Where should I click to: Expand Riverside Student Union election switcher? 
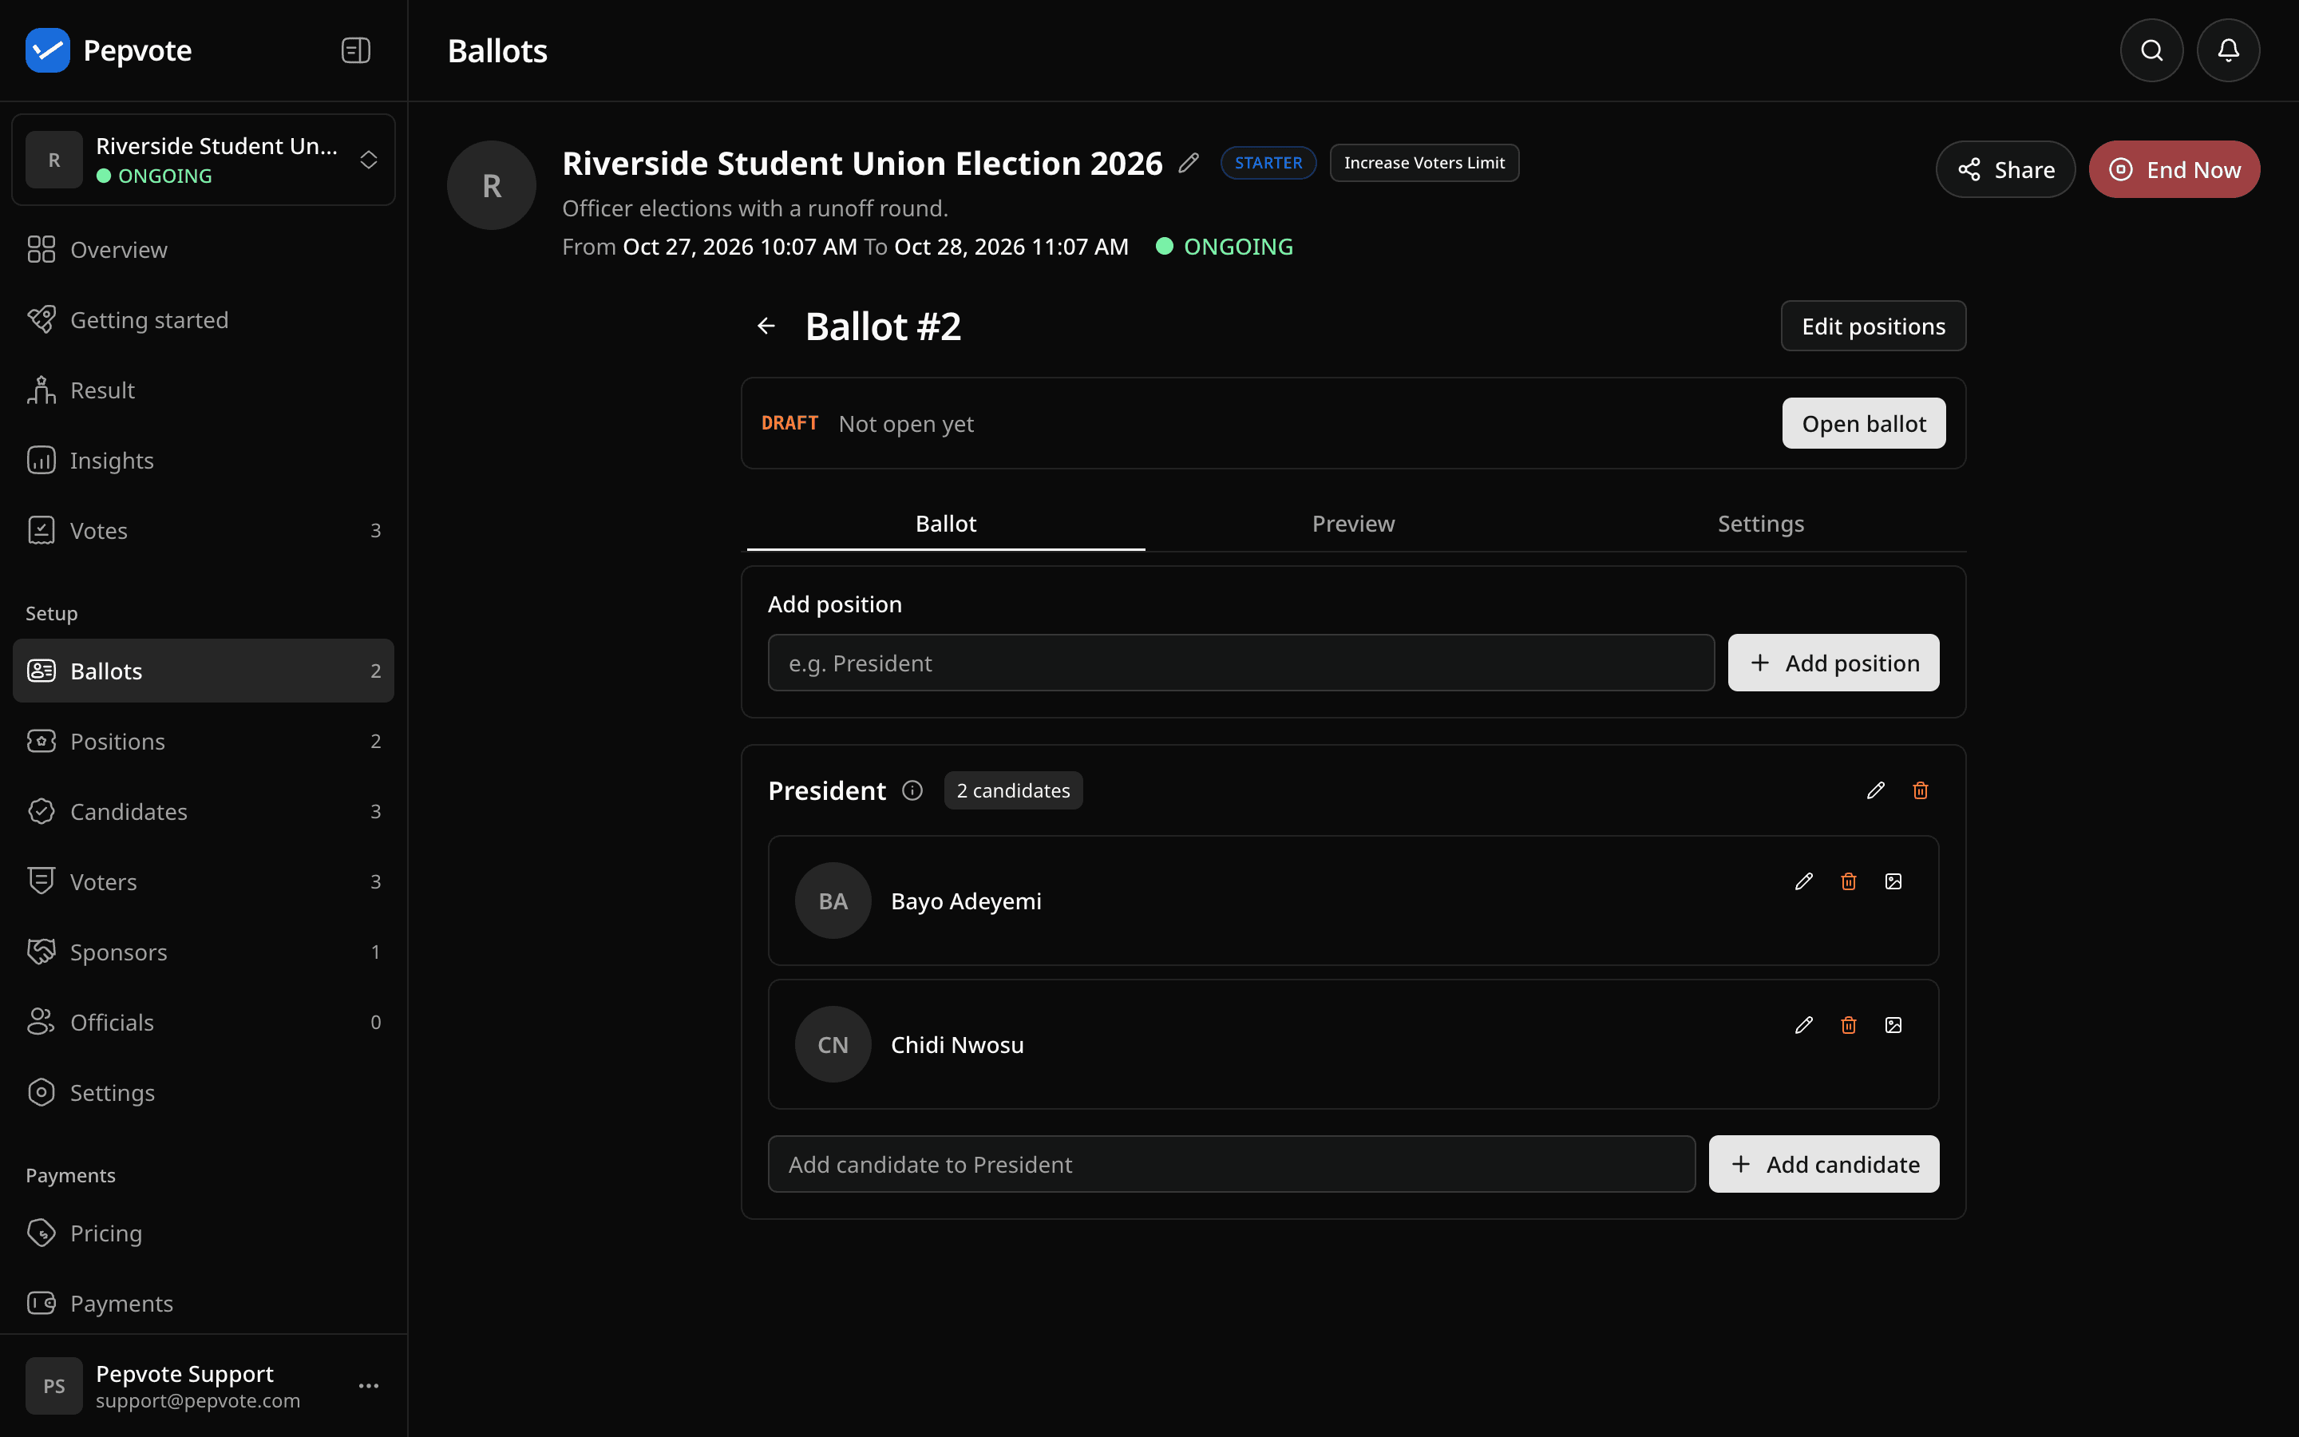[204, 160]
